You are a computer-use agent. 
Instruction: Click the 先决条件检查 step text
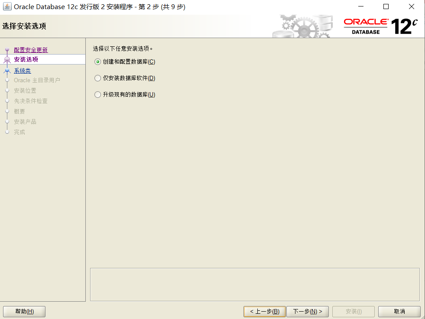click(x=31, y=101)
